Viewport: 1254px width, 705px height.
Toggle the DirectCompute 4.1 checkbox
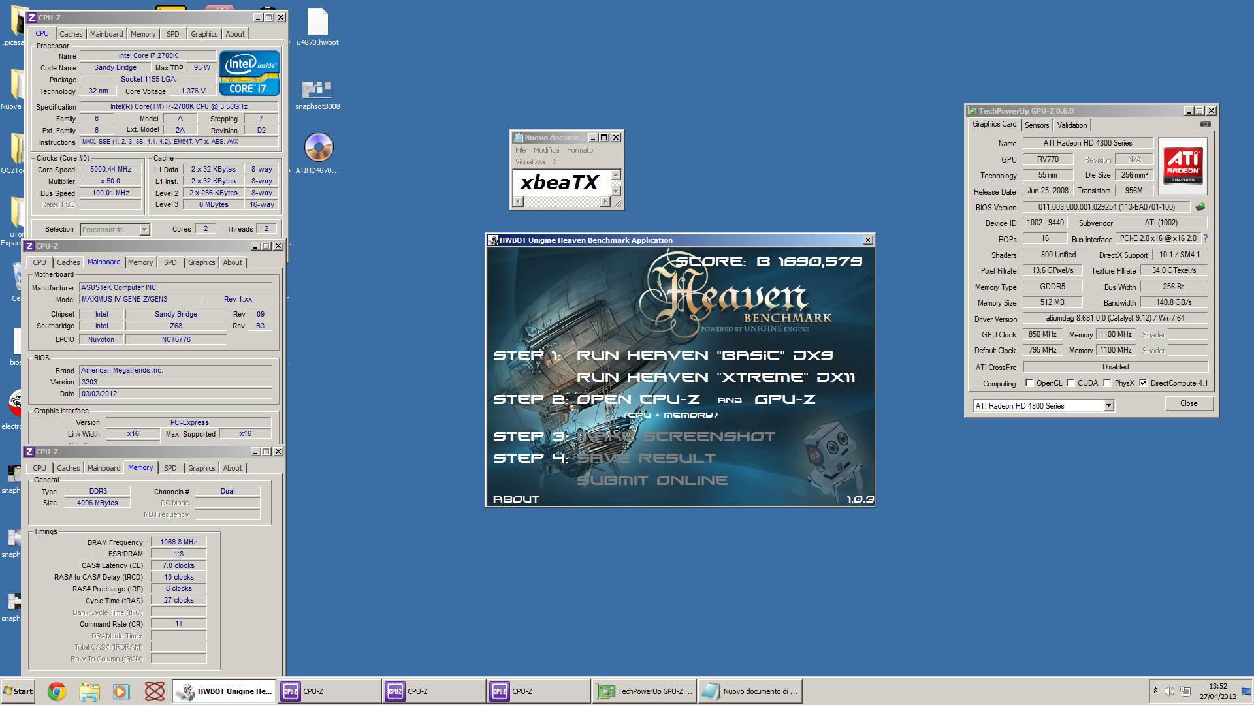(1143, 383)
